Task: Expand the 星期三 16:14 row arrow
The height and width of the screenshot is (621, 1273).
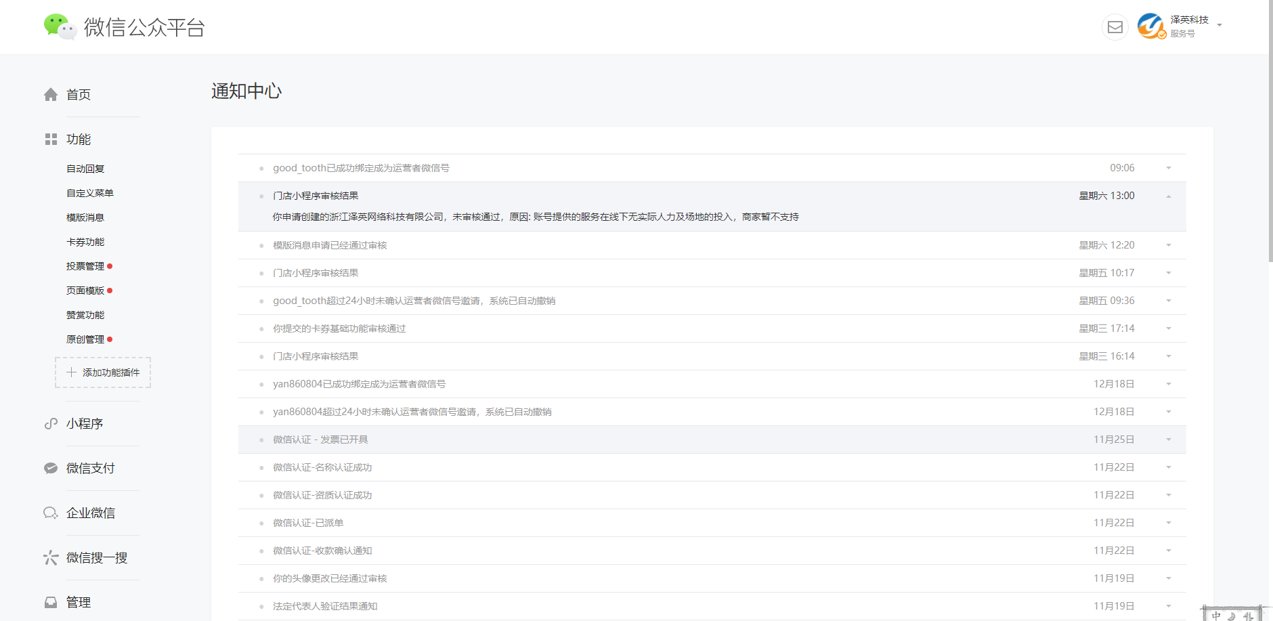Action: click(x=1169, y=356)
